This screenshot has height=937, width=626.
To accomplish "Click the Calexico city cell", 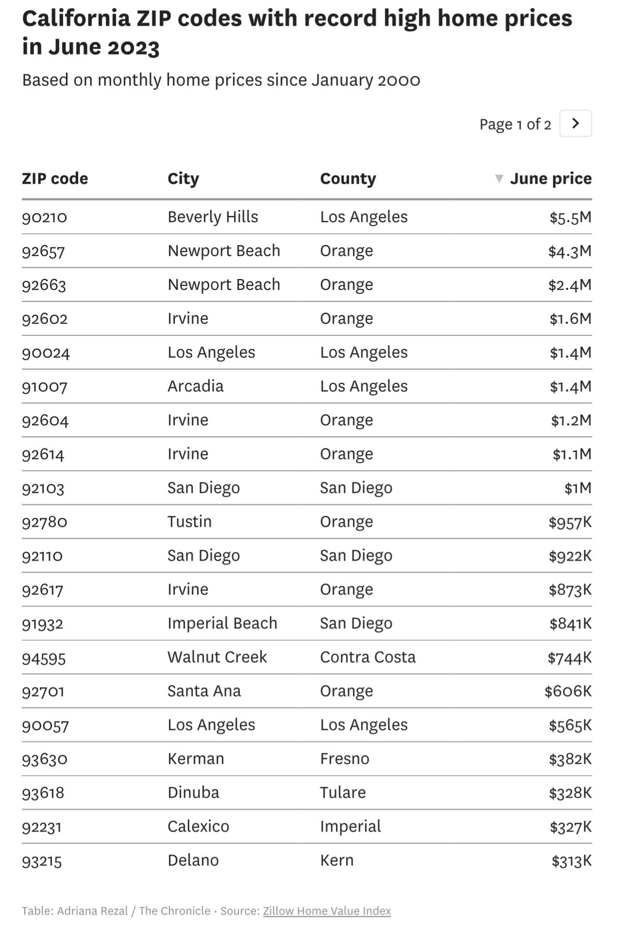I will click(x=198, y=826).
